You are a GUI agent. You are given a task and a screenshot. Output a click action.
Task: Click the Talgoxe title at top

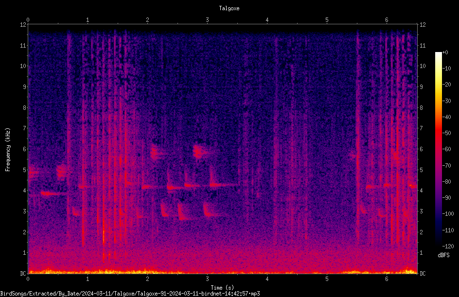coord(229,8)
